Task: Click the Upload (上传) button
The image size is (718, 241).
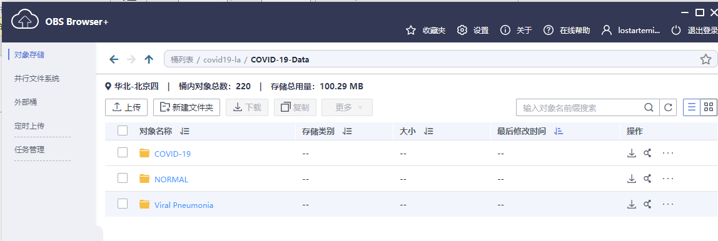Action: (126, 107)
